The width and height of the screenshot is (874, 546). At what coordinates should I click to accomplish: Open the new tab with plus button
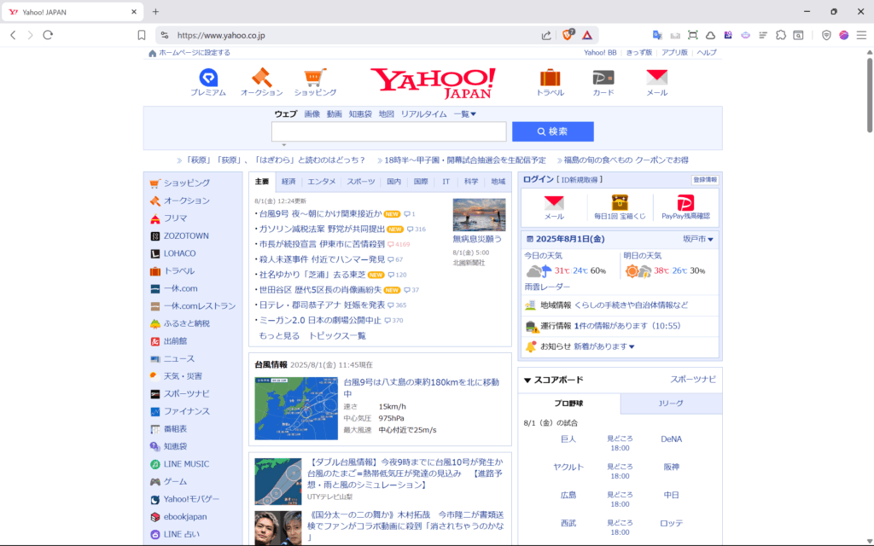coord(155,12)
